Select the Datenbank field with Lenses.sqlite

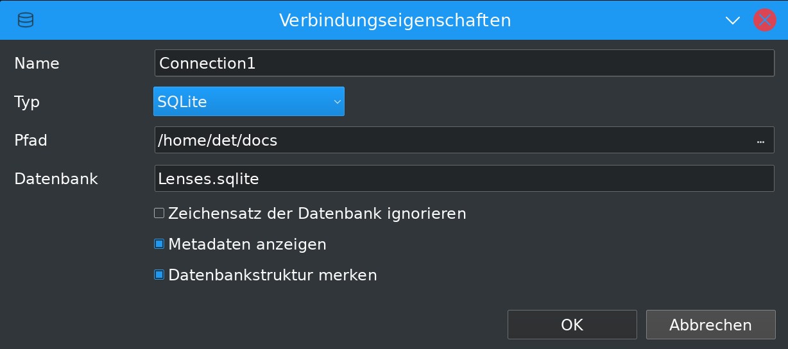(x=464, y=179)
